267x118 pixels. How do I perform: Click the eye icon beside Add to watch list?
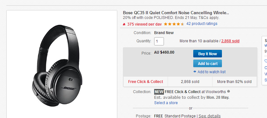tap(195, 72)
